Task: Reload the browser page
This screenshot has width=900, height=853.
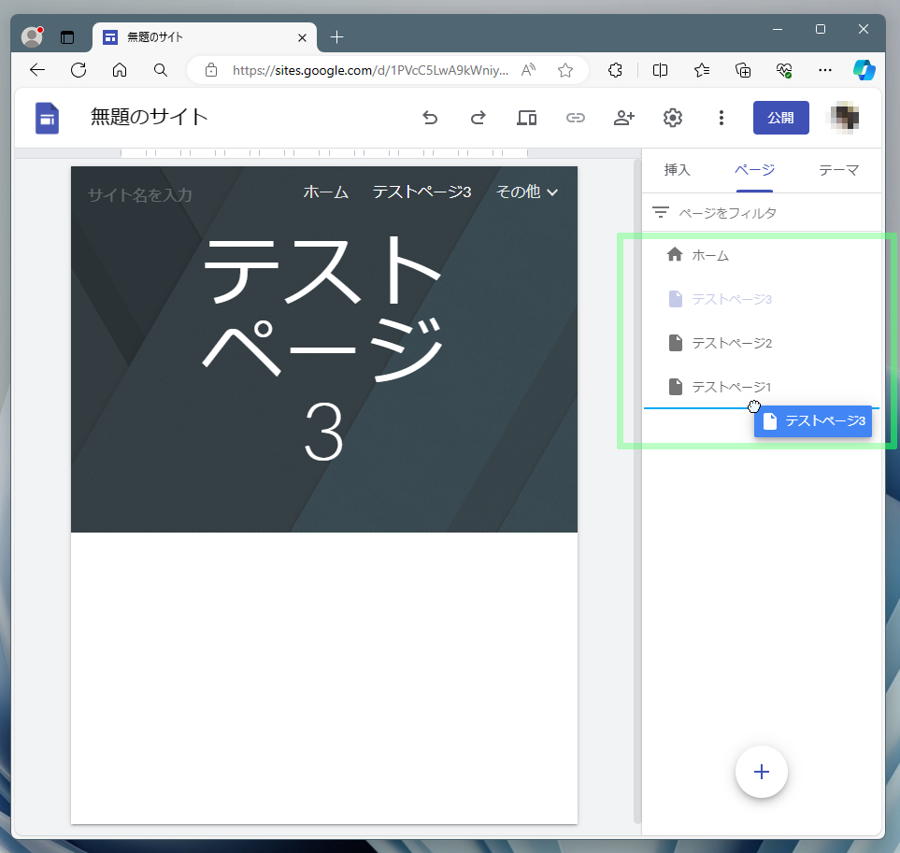Action: click(x=79, y=70)
